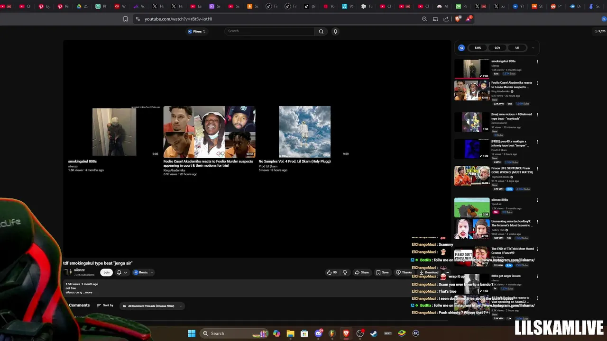
Task: Click the blue extension icon above sidebar
Action: [461, 47]
